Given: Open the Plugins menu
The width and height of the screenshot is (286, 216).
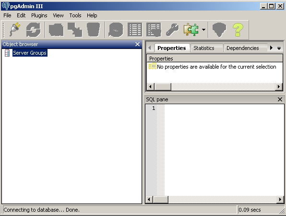Looking at the screenshot, I should (x=39, y=15).
